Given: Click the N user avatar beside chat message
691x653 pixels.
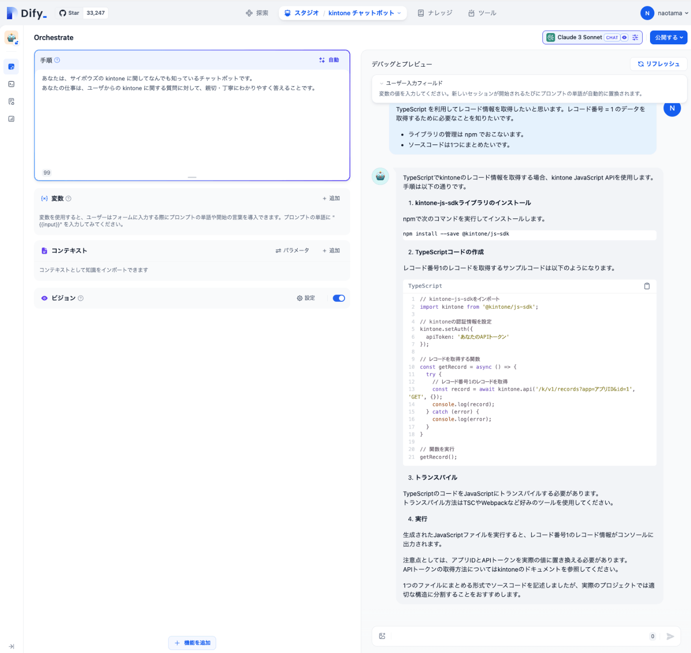Looking at the screenshot, I should click(x=672, y=108).
